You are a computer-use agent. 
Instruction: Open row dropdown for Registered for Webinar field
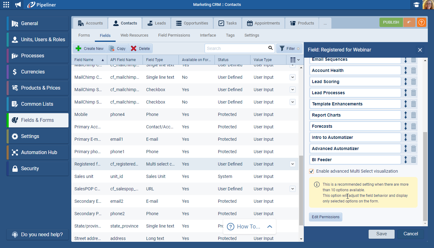tap(292, 164)
